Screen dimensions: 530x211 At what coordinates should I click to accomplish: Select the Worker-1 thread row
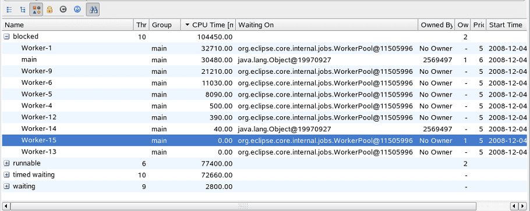[x=264, y=48]
